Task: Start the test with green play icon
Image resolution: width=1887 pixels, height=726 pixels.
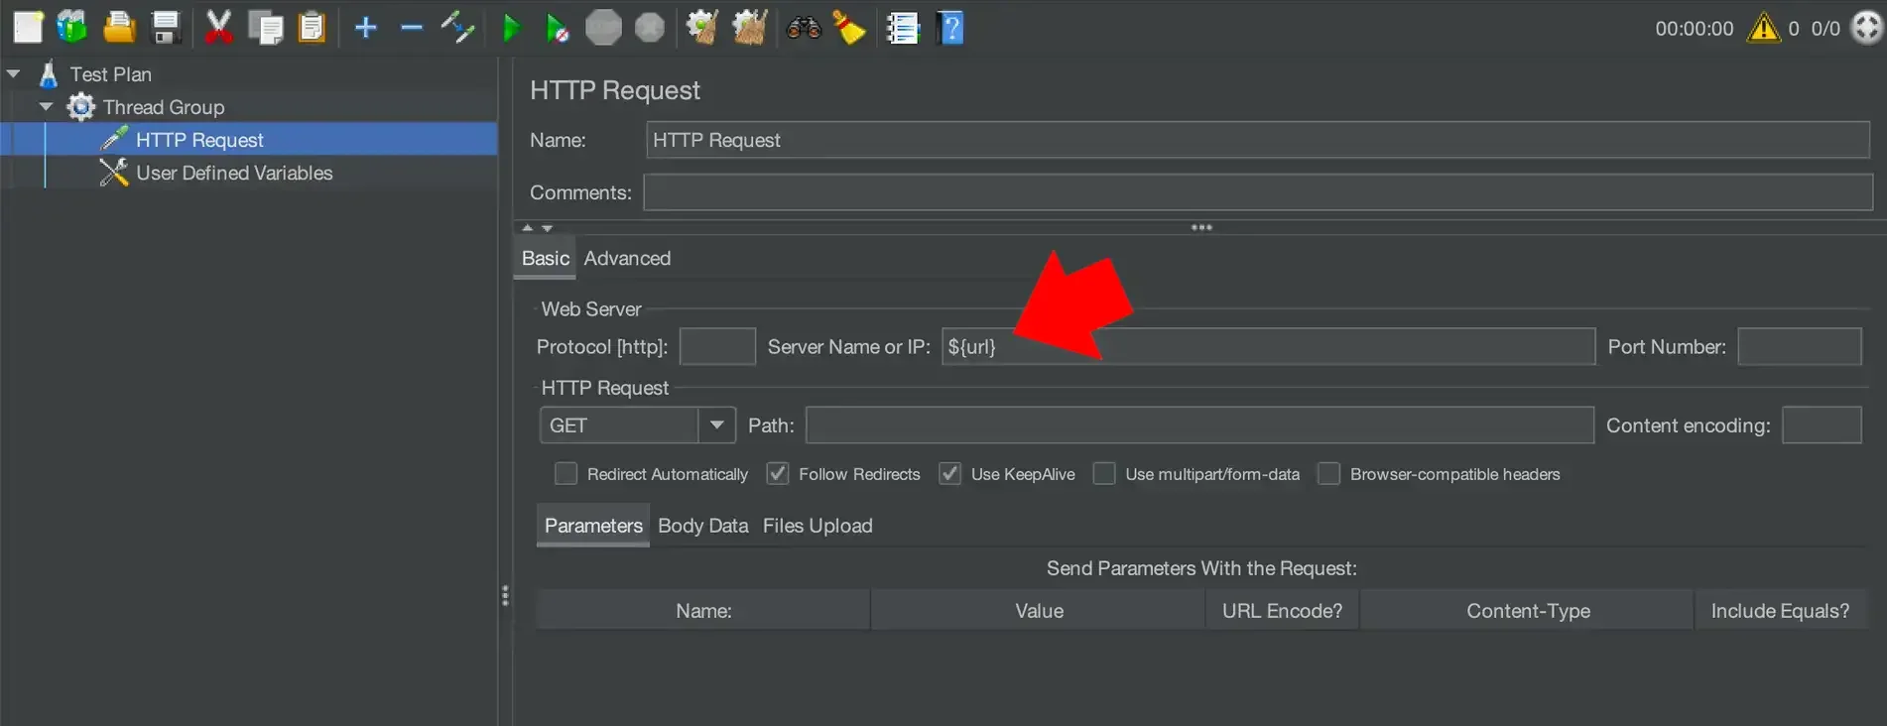Action: 511,28
